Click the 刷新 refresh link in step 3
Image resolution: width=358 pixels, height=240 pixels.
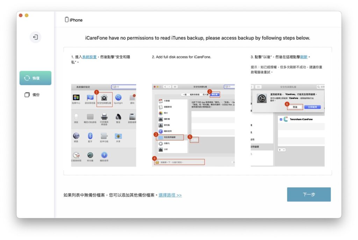[x=304, y=57]
